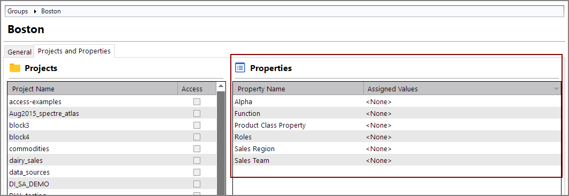Check access for Aug2015_spectre_atlas project
The width and height of the screenshot is (569, 196).
[x=197, y=114]
